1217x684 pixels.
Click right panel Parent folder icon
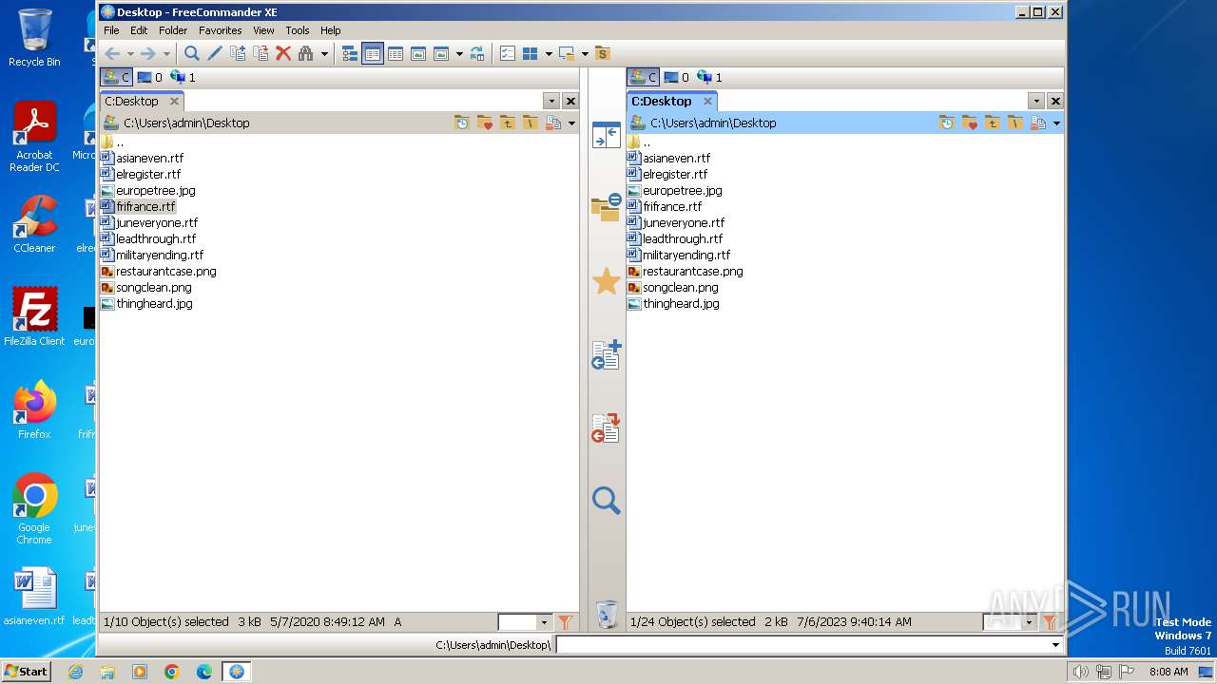pos(993,123)
